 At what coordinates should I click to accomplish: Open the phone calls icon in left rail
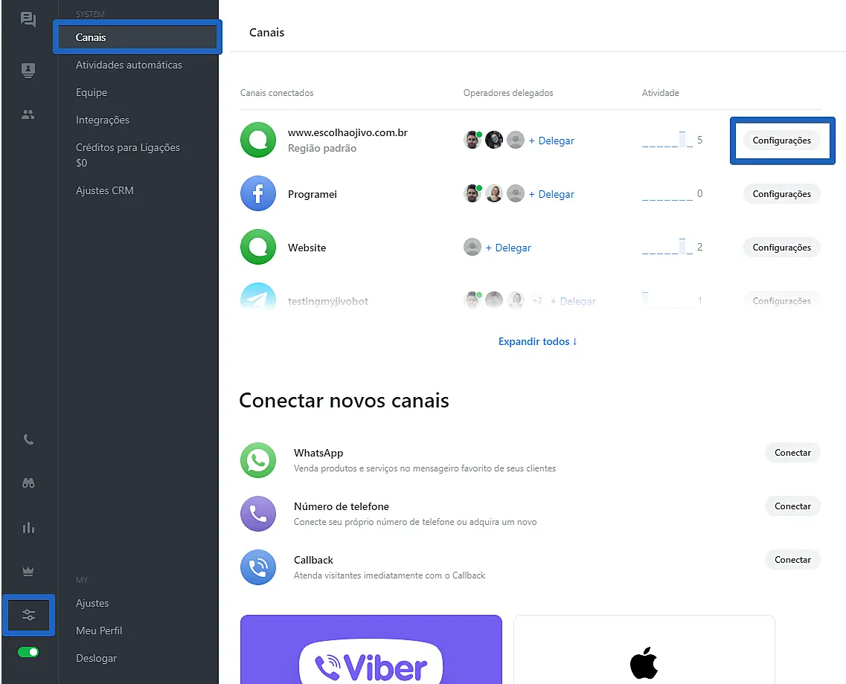(28, 439)
